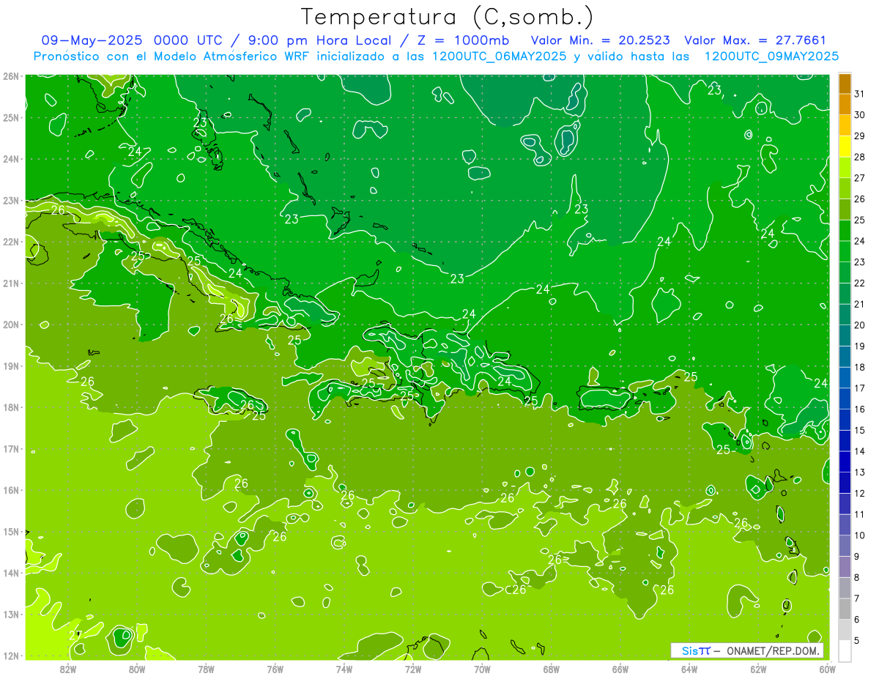Click the 64W longitude axis label
Screen dimensions: 879x679
click(x=689, y=669)
